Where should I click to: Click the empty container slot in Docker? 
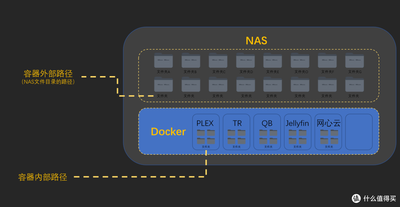359,132
